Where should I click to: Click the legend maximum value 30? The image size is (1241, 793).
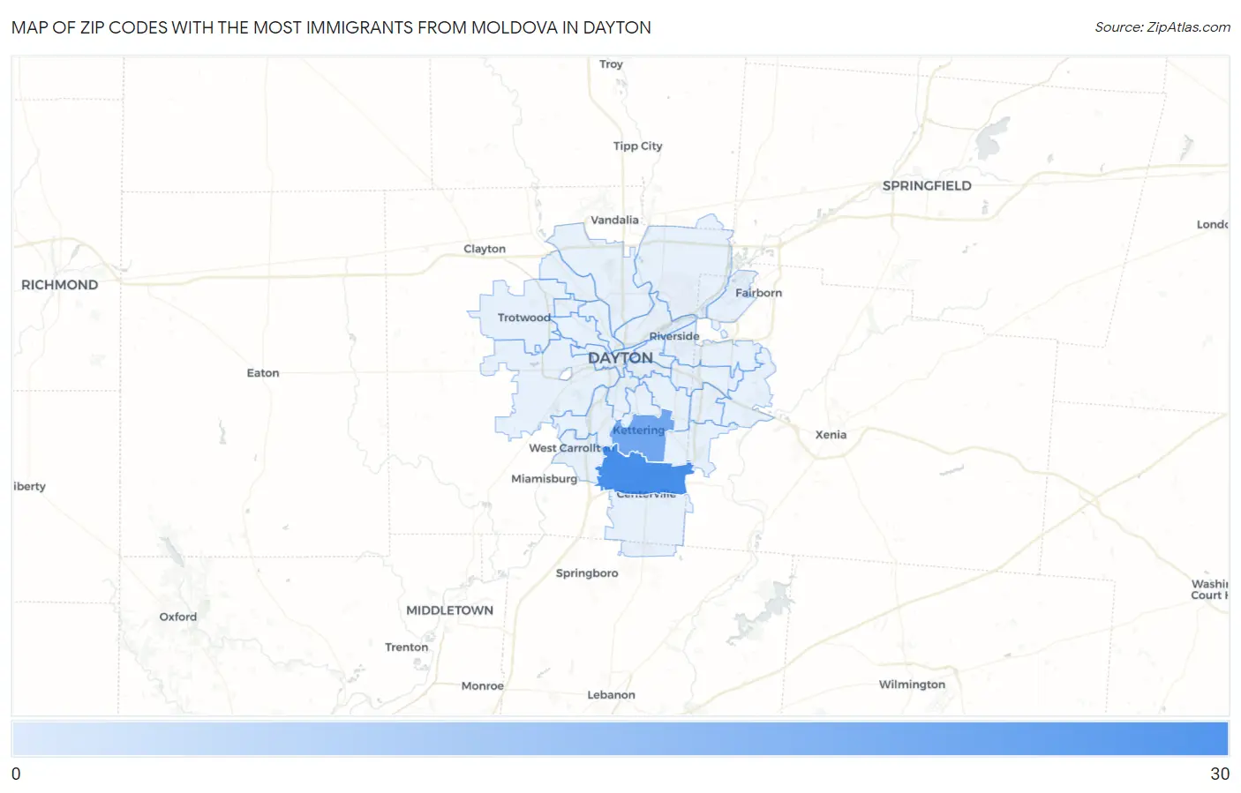[1220, 774]
